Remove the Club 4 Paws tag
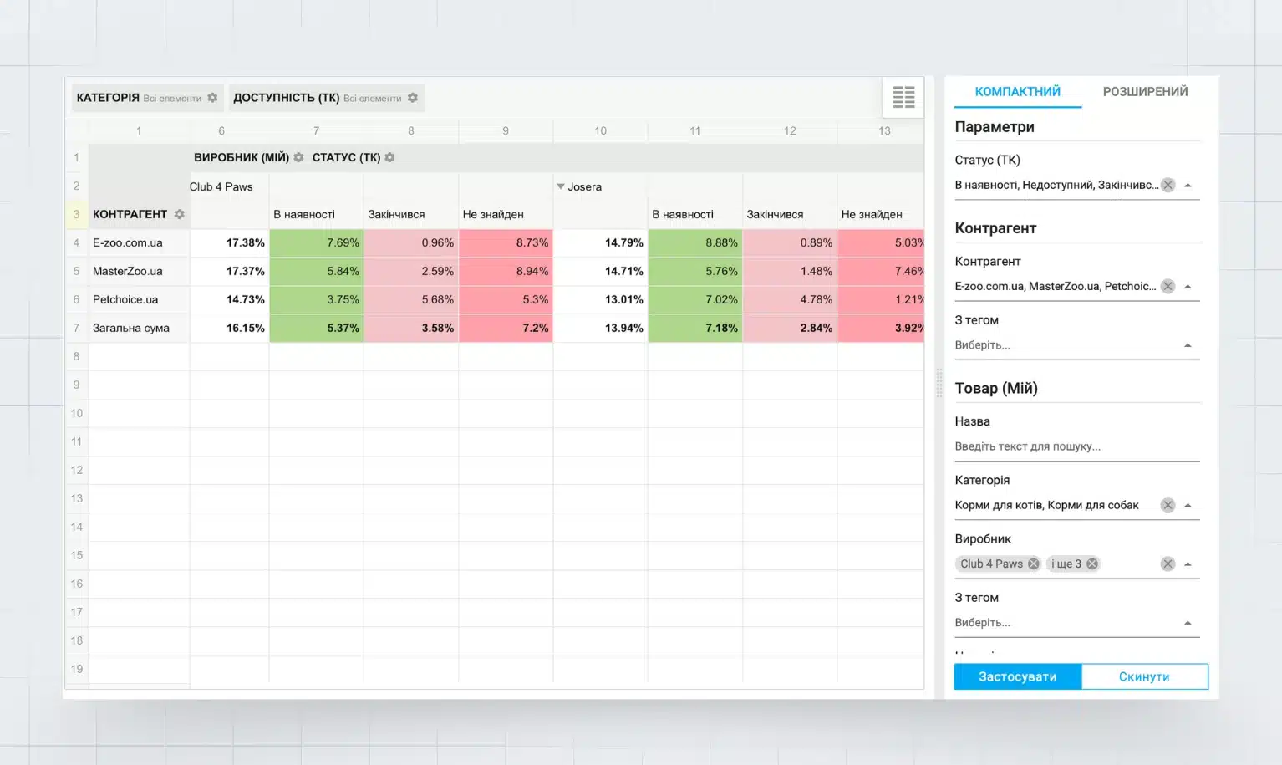 click(1034, 564)
